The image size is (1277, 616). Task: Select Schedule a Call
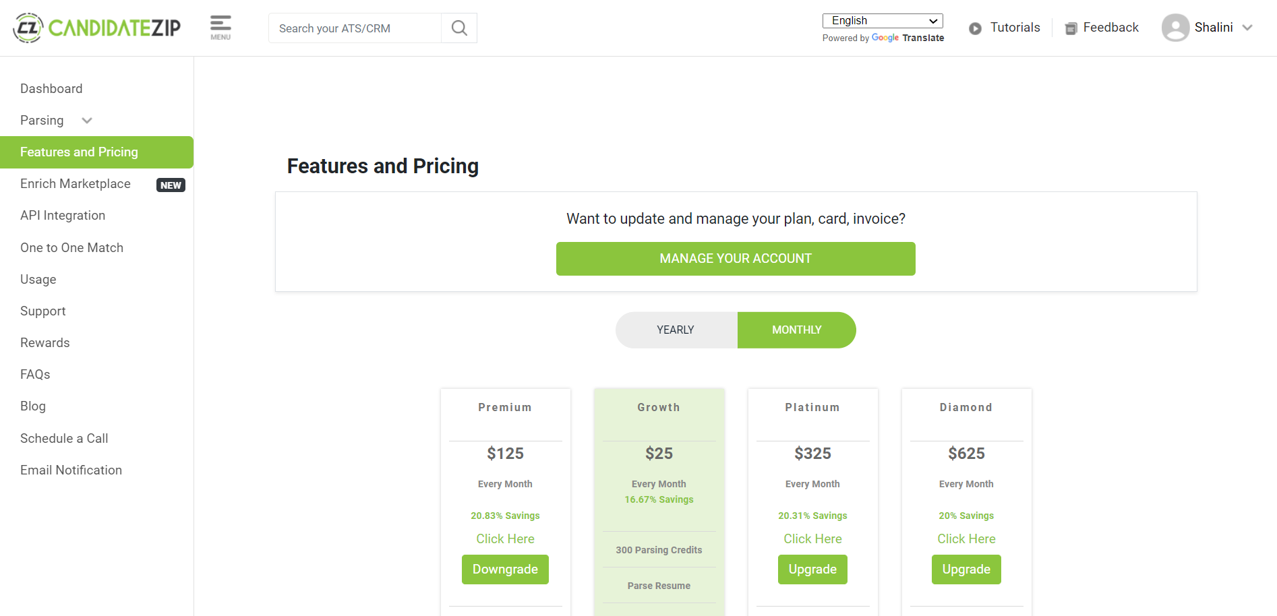64,439
